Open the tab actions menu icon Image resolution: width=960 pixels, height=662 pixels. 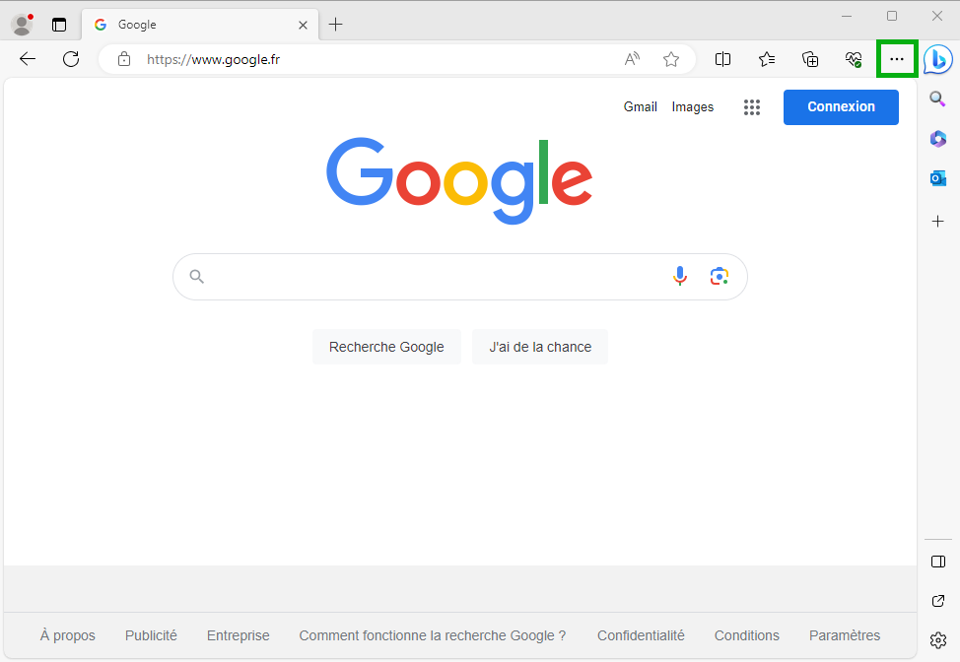[59, 25]
